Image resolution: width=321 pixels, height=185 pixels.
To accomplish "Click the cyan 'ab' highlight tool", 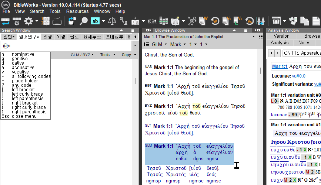I will point(95,21).
